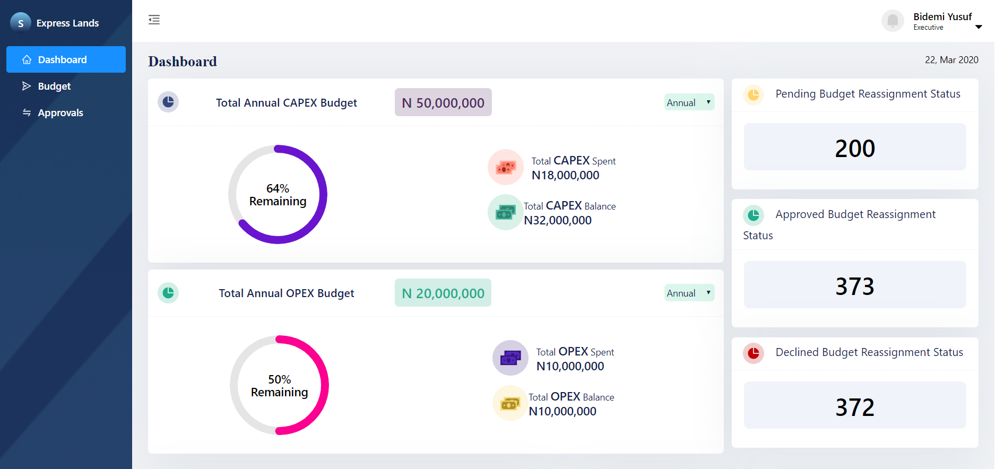Click the Express Lands logo avatar
Screen dimensions: 996x469
pyautogui.click(x=21, y=23)
